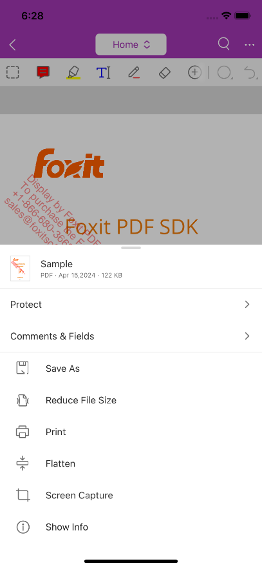Click the undo arrow icon

click(250, 72)
